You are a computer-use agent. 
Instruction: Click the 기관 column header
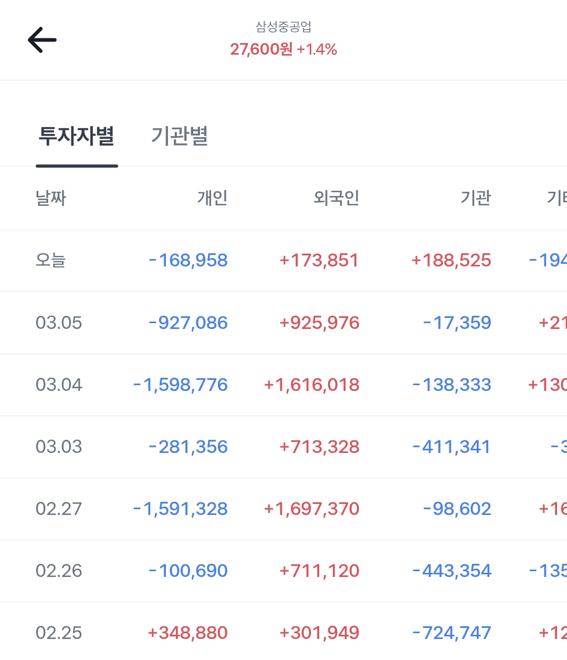(x=476, y=198)
